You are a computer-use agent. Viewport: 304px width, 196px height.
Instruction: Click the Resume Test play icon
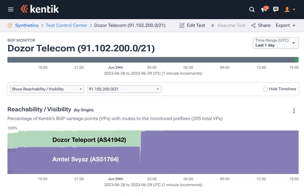coord(213,26)
